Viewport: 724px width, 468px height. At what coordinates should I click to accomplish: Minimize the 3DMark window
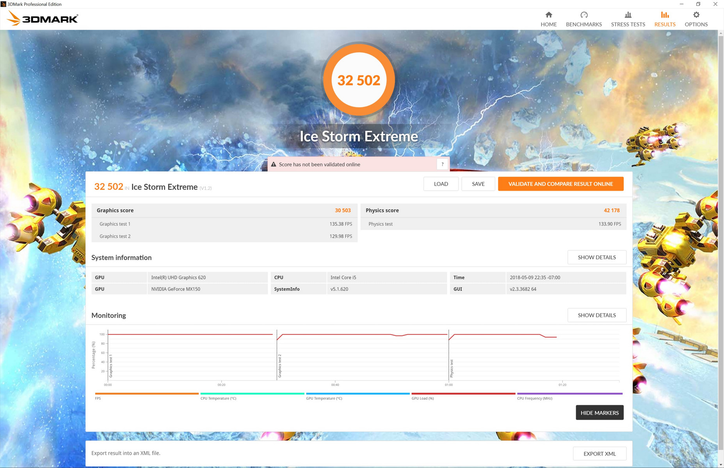(x=681, y=4)
